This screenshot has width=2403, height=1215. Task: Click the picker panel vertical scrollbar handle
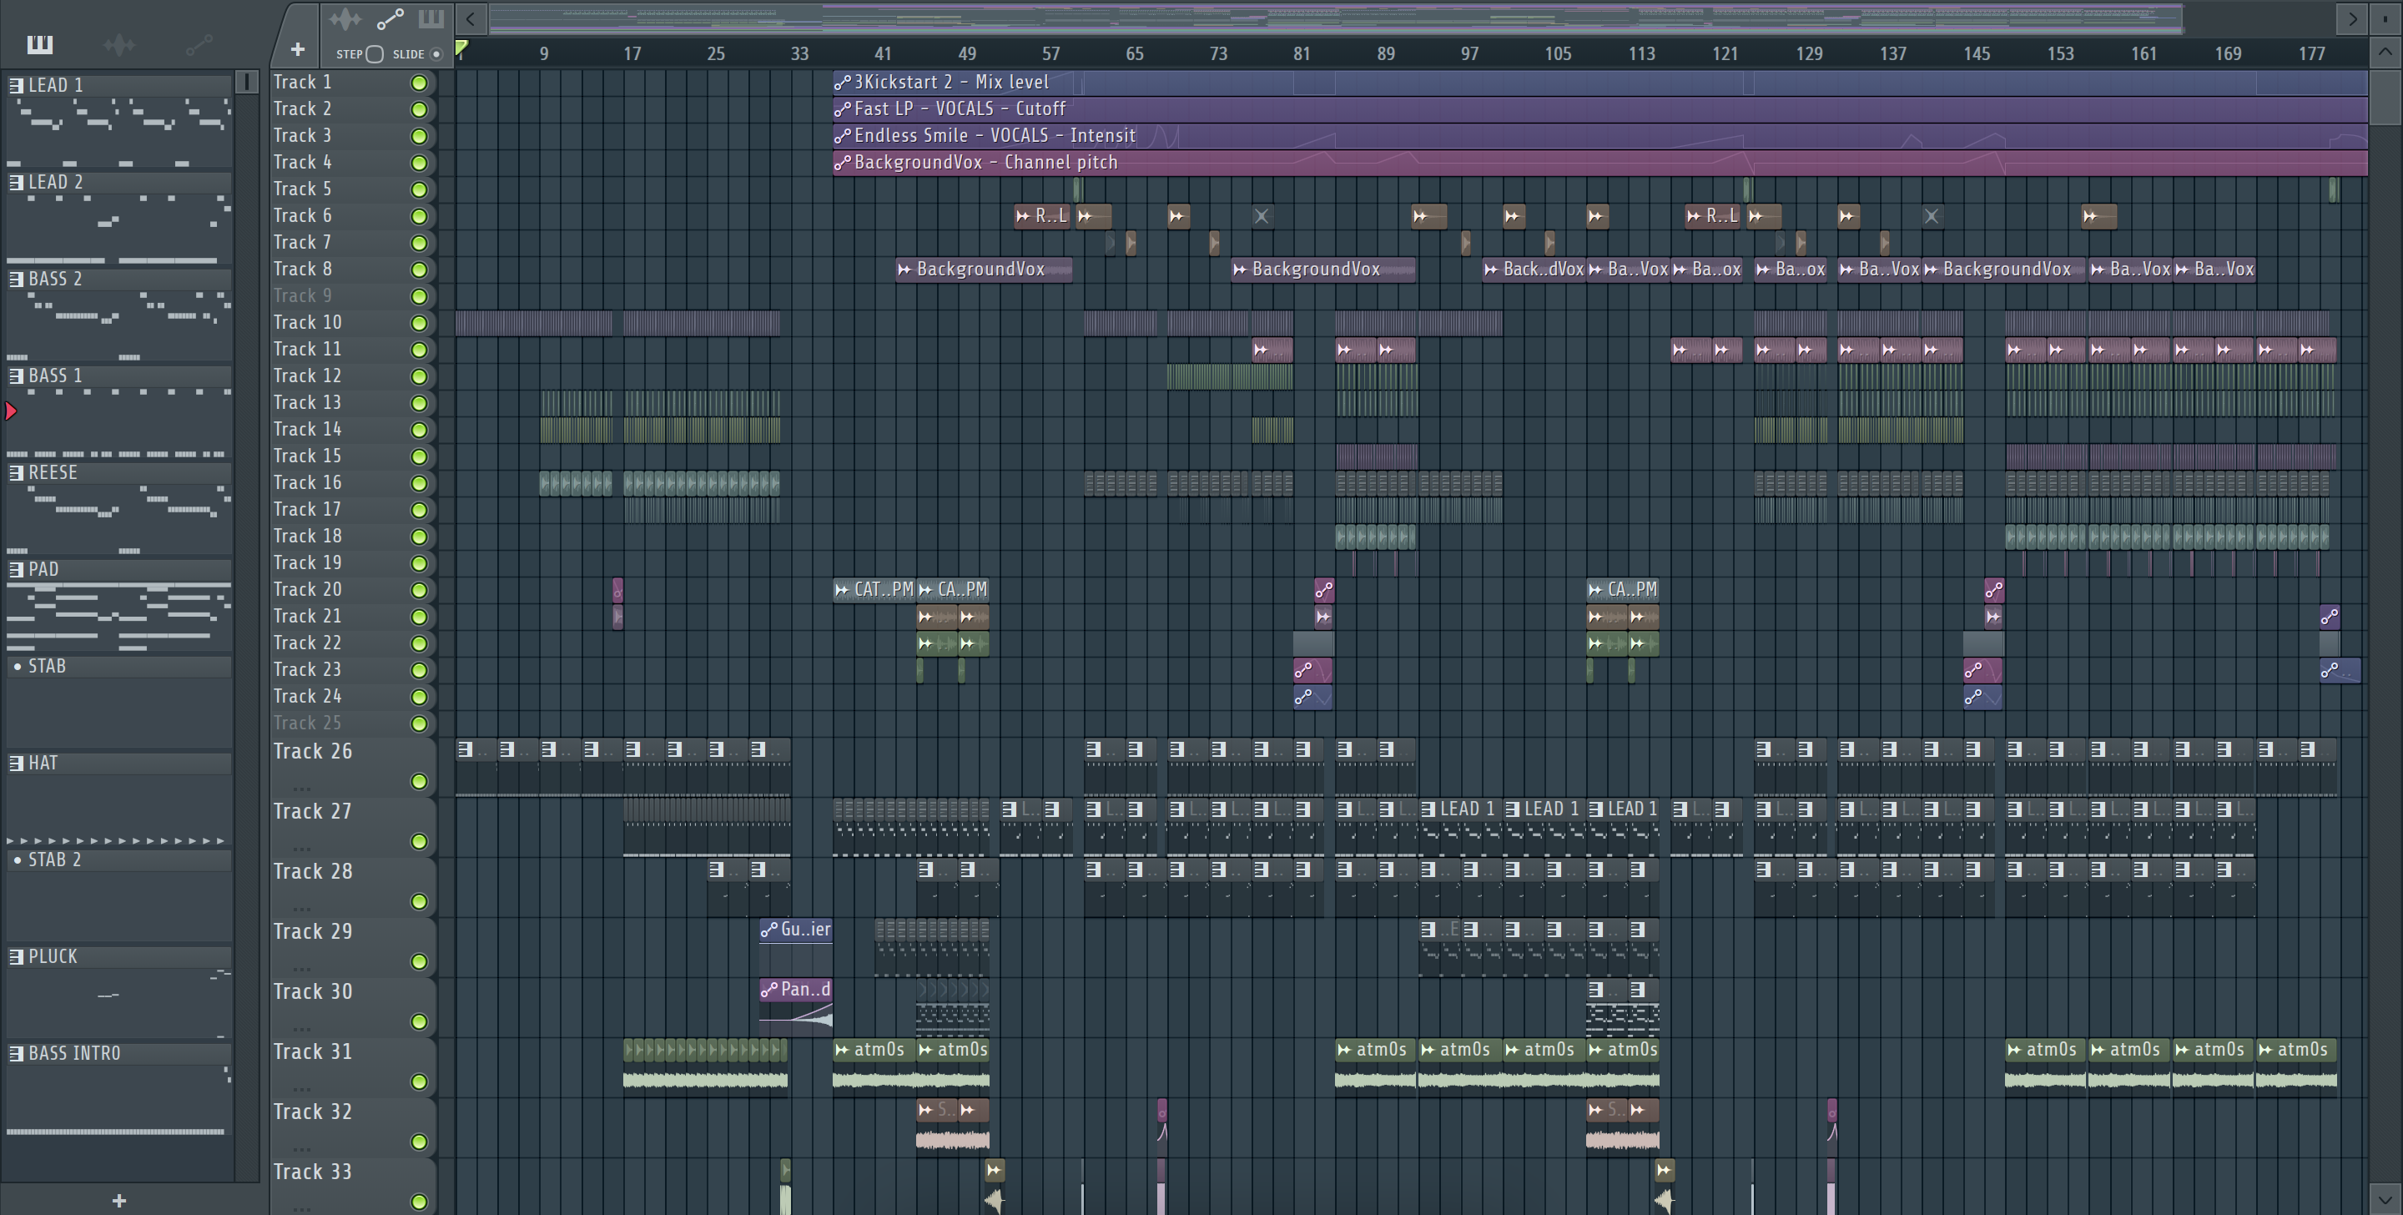click(247, 83)
